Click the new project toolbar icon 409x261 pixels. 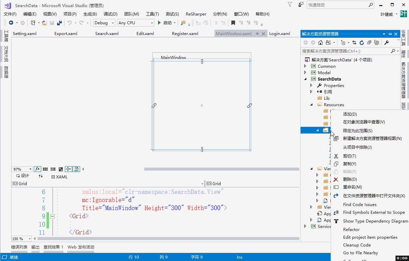pos(33,23)
